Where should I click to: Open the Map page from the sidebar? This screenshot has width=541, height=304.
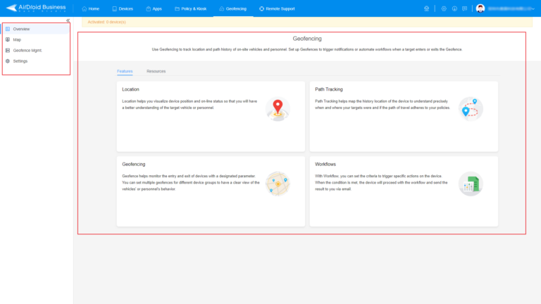click(x=16, y=39)
